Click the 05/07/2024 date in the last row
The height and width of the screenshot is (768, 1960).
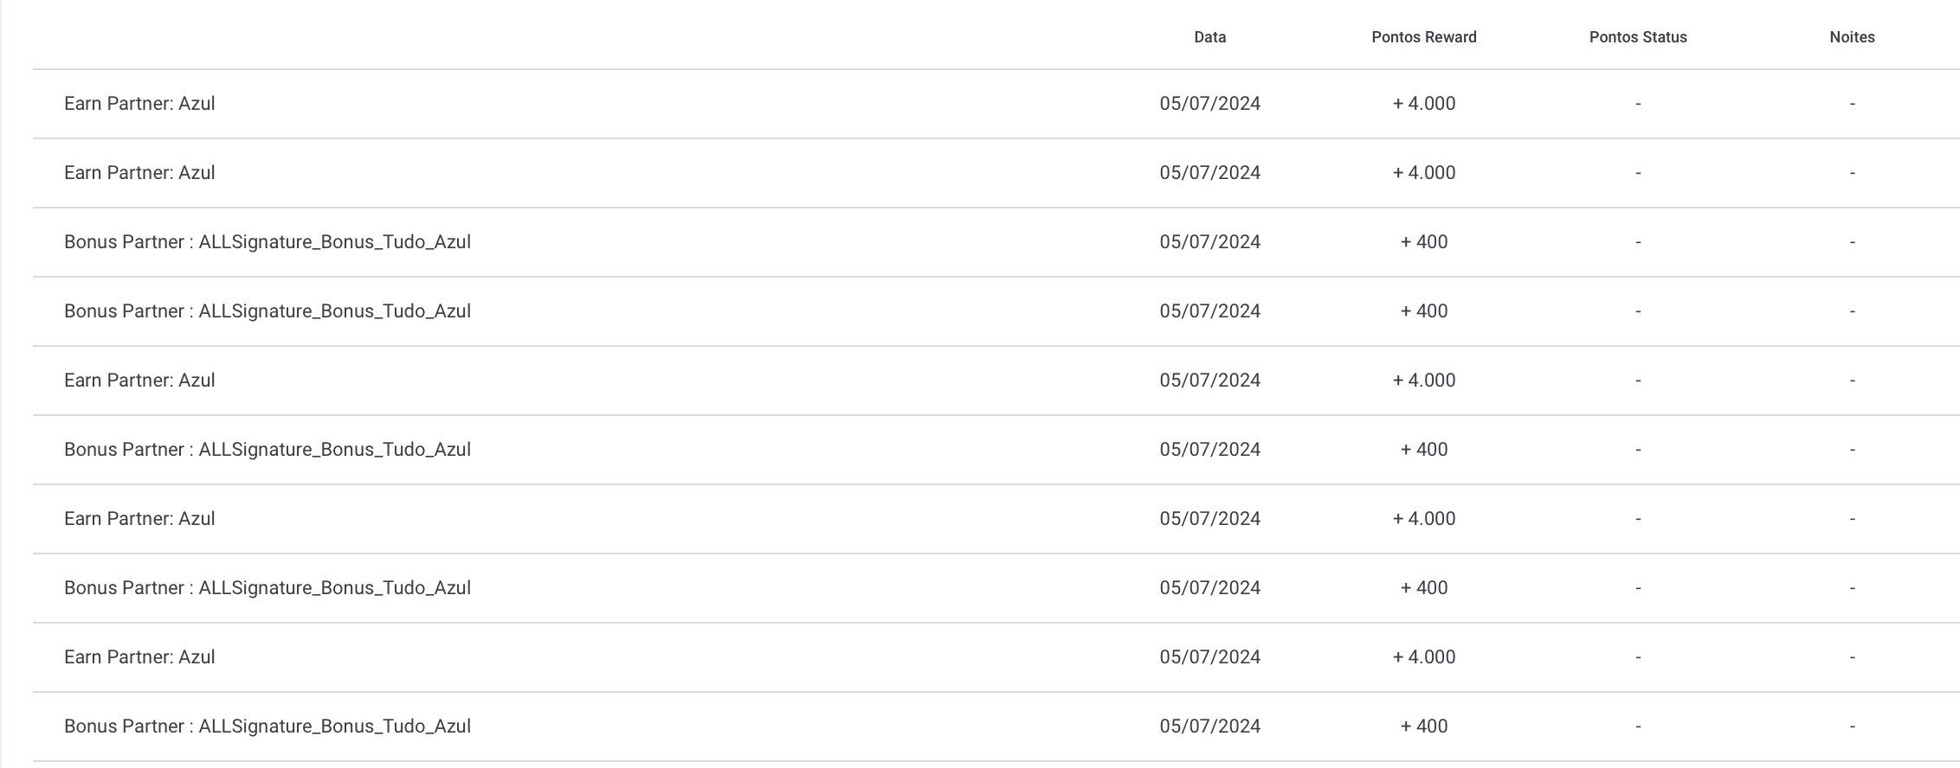(x=1209, y=726)
